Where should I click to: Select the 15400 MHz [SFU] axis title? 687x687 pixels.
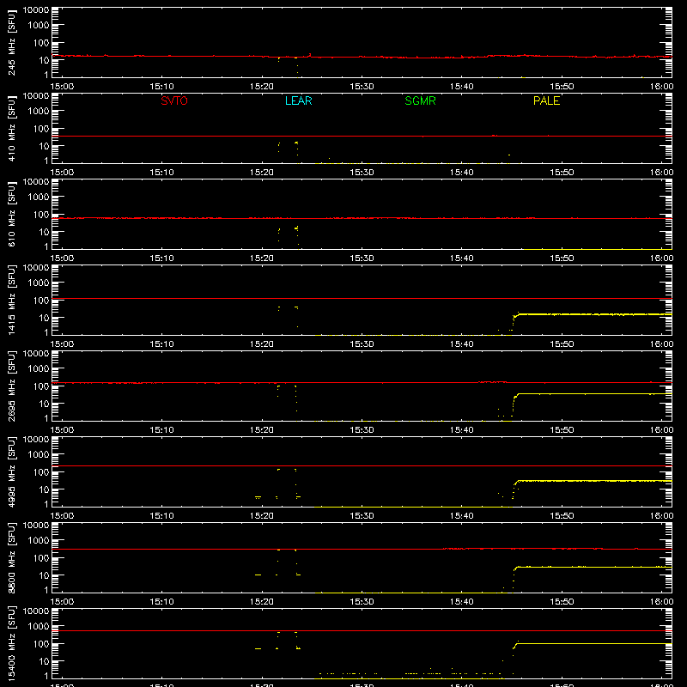12,643
